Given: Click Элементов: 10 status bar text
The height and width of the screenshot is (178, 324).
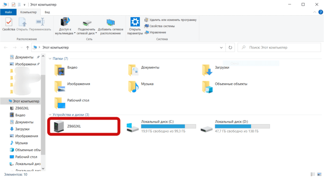Looking at the screenshot, I should [x=15, y=175].
